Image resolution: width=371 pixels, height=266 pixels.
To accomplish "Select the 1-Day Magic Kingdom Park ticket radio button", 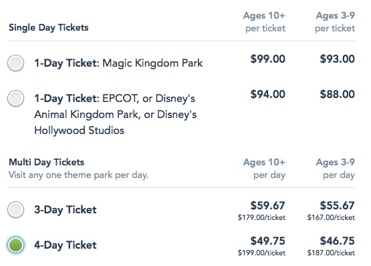I will click(15, 63).
